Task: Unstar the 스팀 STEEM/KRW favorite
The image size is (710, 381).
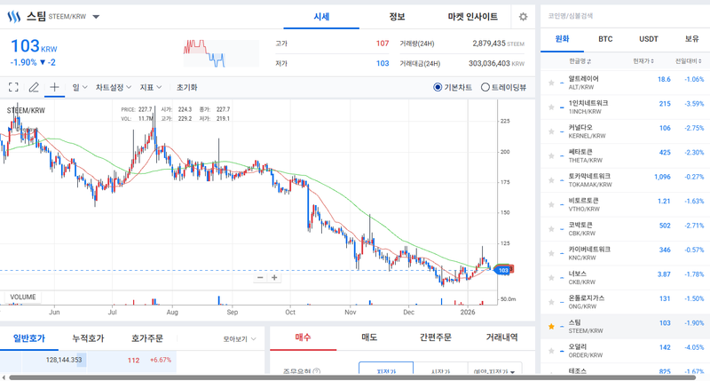Action: point(551,327)
